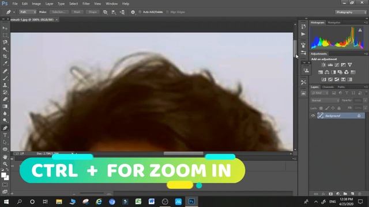Open the Adjustments panel menu
Viewport: 369px width, 207px height.
366,53
